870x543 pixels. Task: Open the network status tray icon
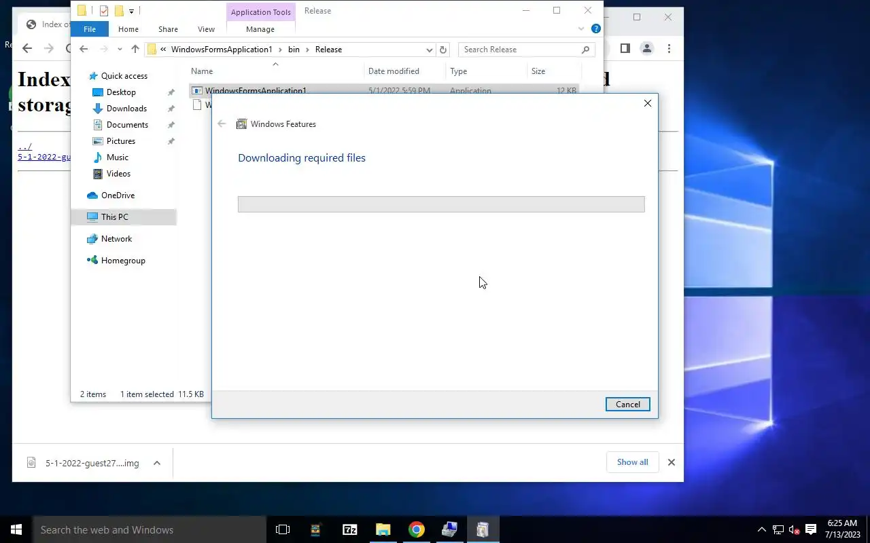point(778,529)
